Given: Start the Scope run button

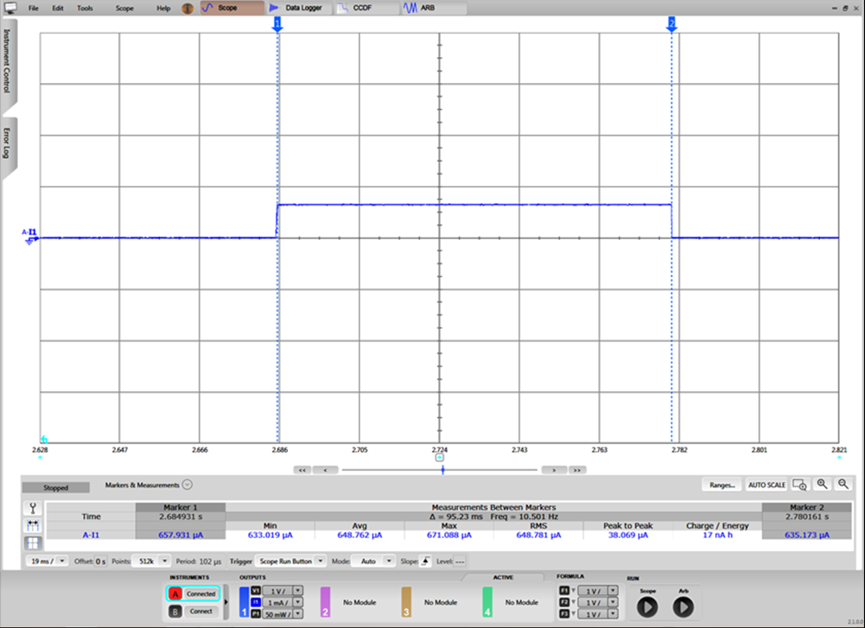Looking at the screenshot, I should coord(646,606).
